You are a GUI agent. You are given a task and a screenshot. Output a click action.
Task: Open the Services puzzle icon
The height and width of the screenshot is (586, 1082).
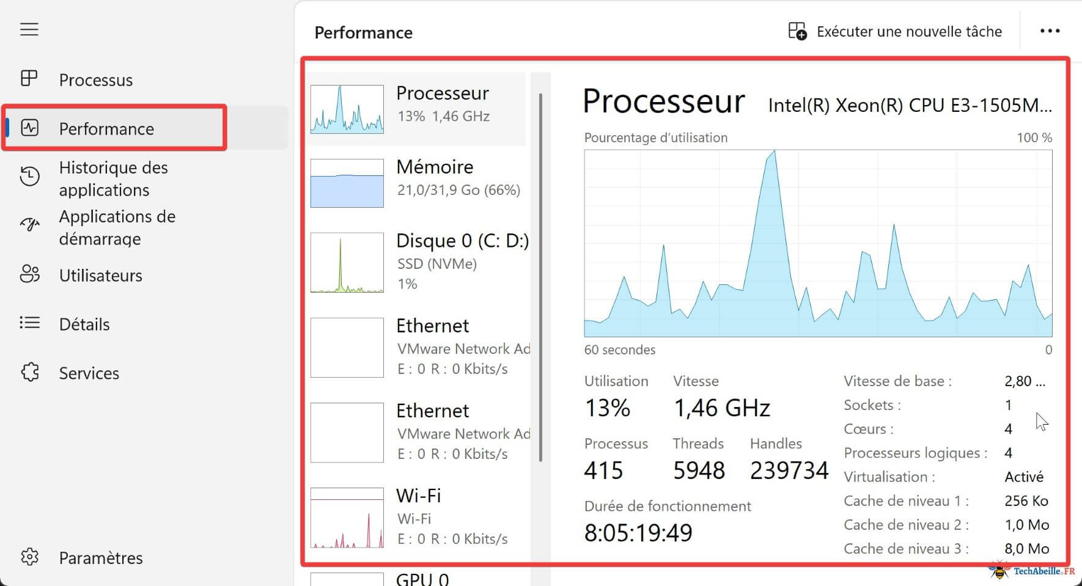[x=29, y=372]
